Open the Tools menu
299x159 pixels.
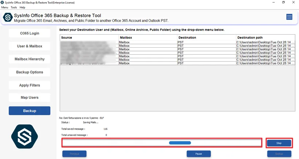[14, 7]
